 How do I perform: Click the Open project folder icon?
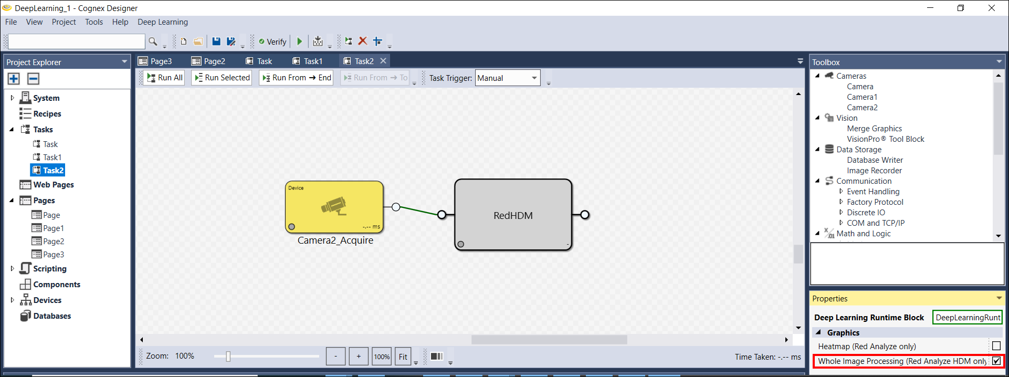[x=198, y=41]
